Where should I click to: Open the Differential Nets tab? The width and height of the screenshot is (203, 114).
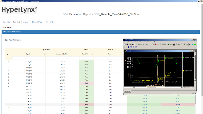[37, 22]
